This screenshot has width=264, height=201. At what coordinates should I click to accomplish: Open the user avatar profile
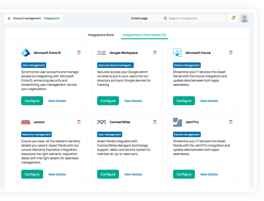[244, 18]
